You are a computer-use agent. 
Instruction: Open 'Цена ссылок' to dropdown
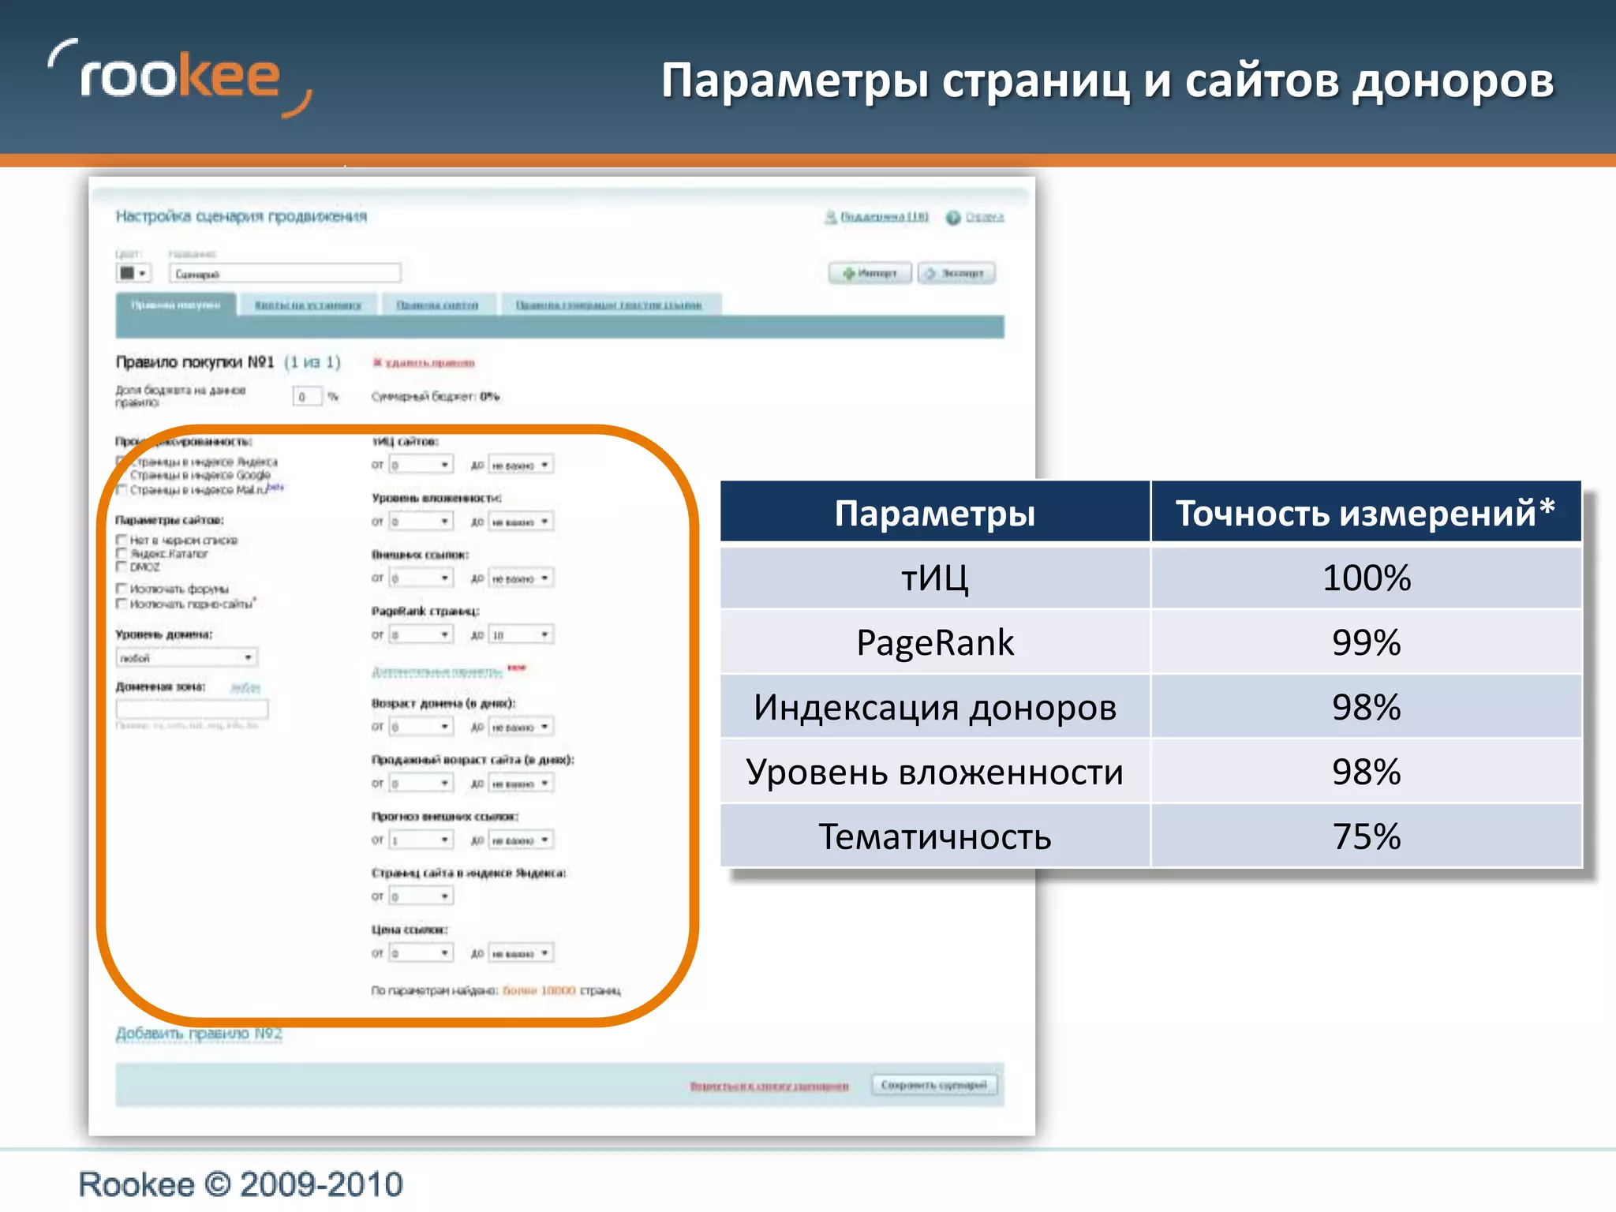pyautogui.click(x=521, y=953)
